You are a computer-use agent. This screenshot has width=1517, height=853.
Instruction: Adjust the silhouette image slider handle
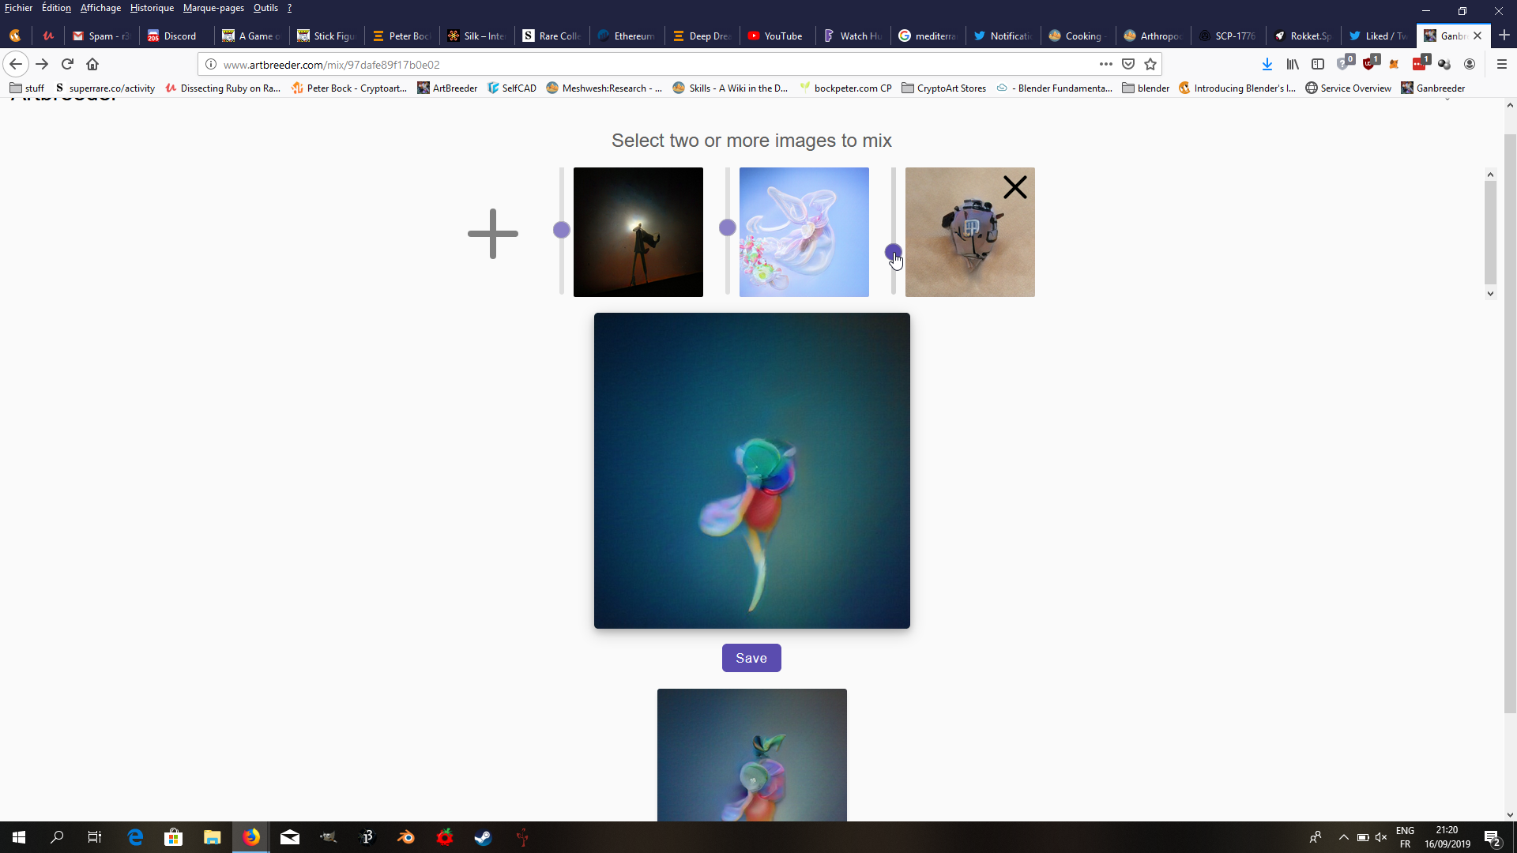click(562, 230)
